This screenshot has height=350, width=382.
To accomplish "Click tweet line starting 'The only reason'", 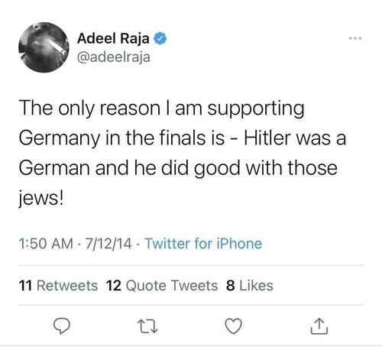I will (x=161, y=109).
